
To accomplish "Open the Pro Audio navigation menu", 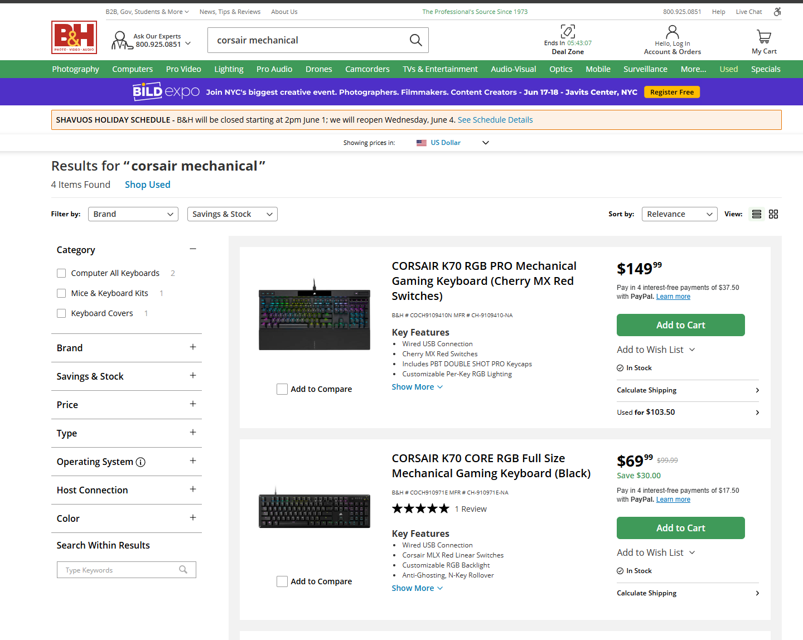I will (x=274, y=69).
